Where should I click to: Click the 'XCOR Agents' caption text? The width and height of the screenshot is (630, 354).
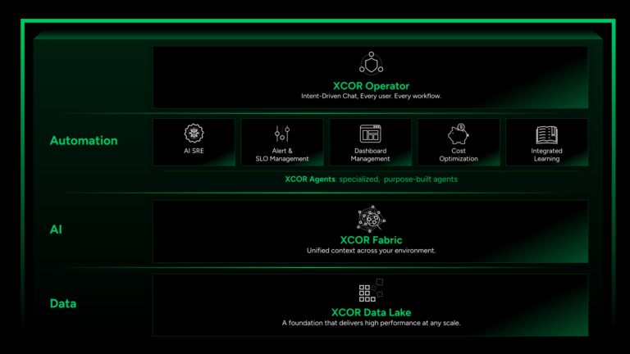click(372, 179)
